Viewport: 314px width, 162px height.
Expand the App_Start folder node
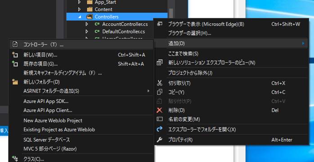coord(80,2)
